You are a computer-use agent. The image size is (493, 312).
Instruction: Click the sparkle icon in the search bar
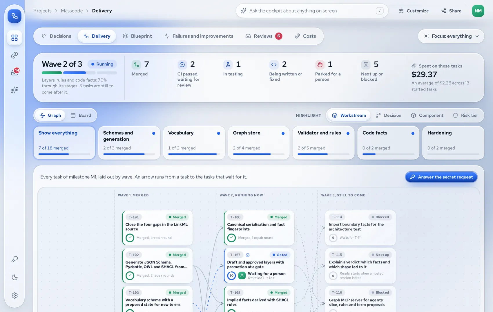pos(244,11)
